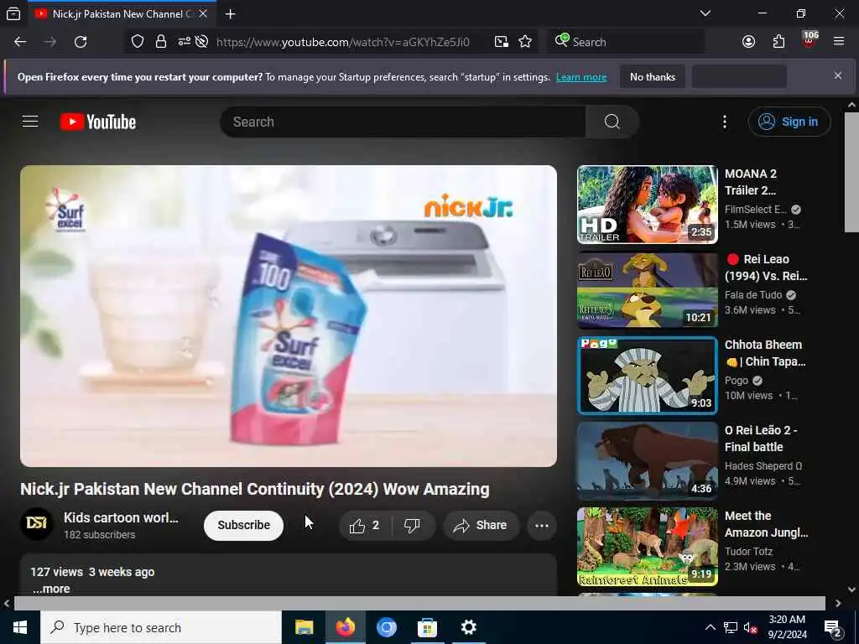Open Firefox application menu

839,42
